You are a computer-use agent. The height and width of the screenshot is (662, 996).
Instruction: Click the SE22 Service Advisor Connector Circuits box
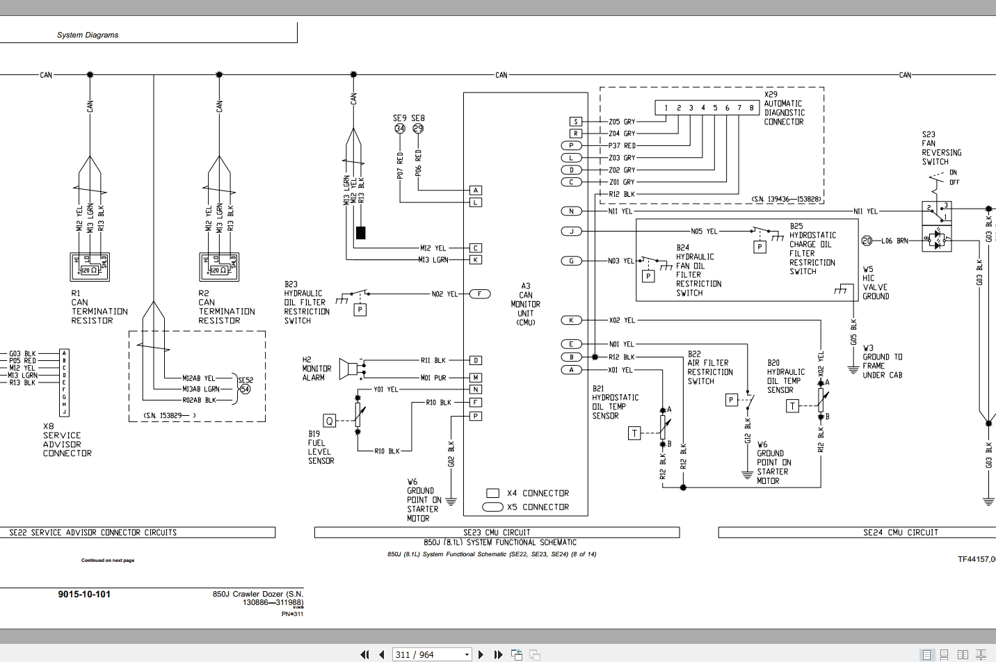pos(138,532)
